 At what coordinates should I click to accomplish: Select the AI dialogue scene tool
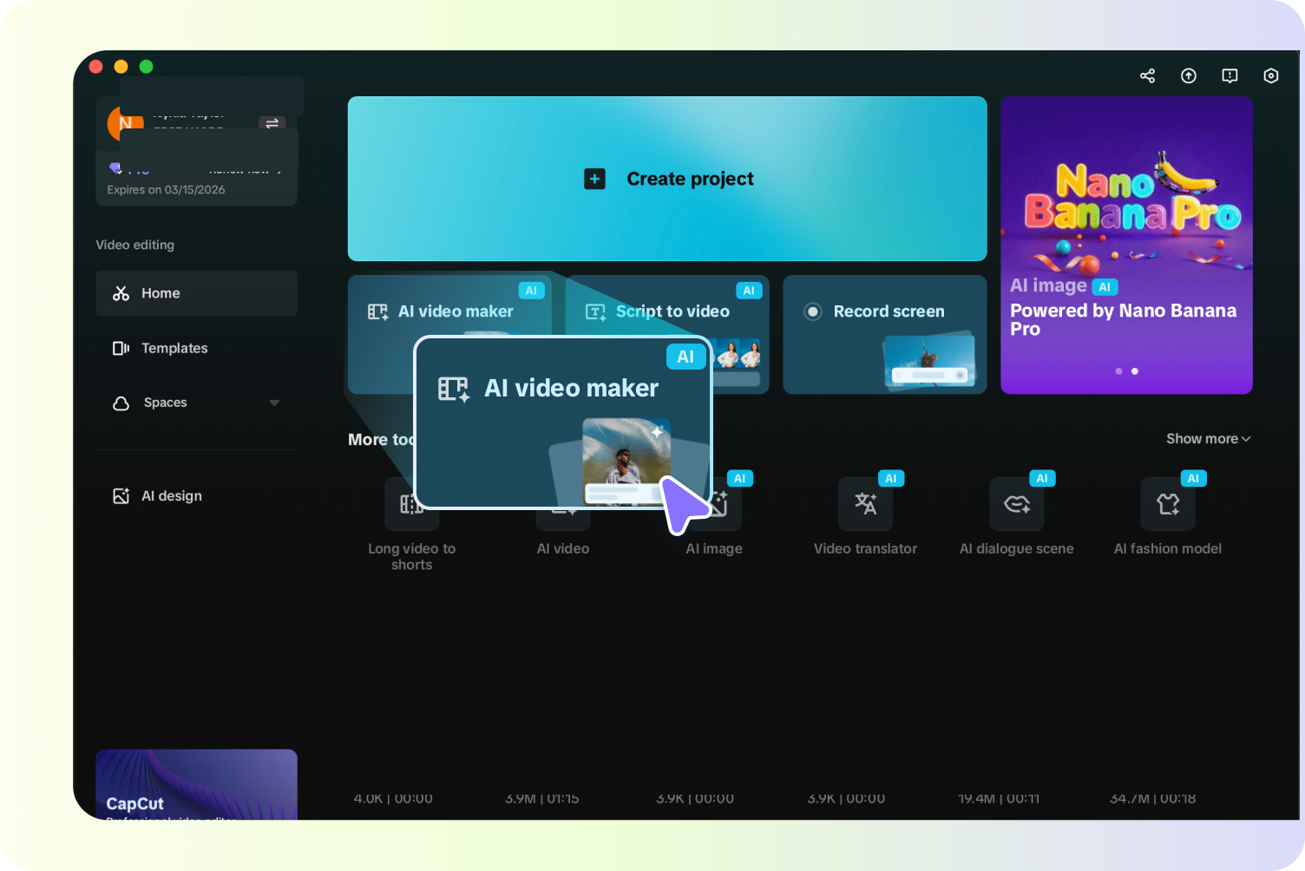point(1016,504)
